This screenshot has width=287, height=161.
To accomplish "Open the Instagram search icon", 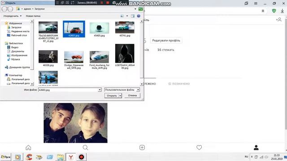I will 85,148.
